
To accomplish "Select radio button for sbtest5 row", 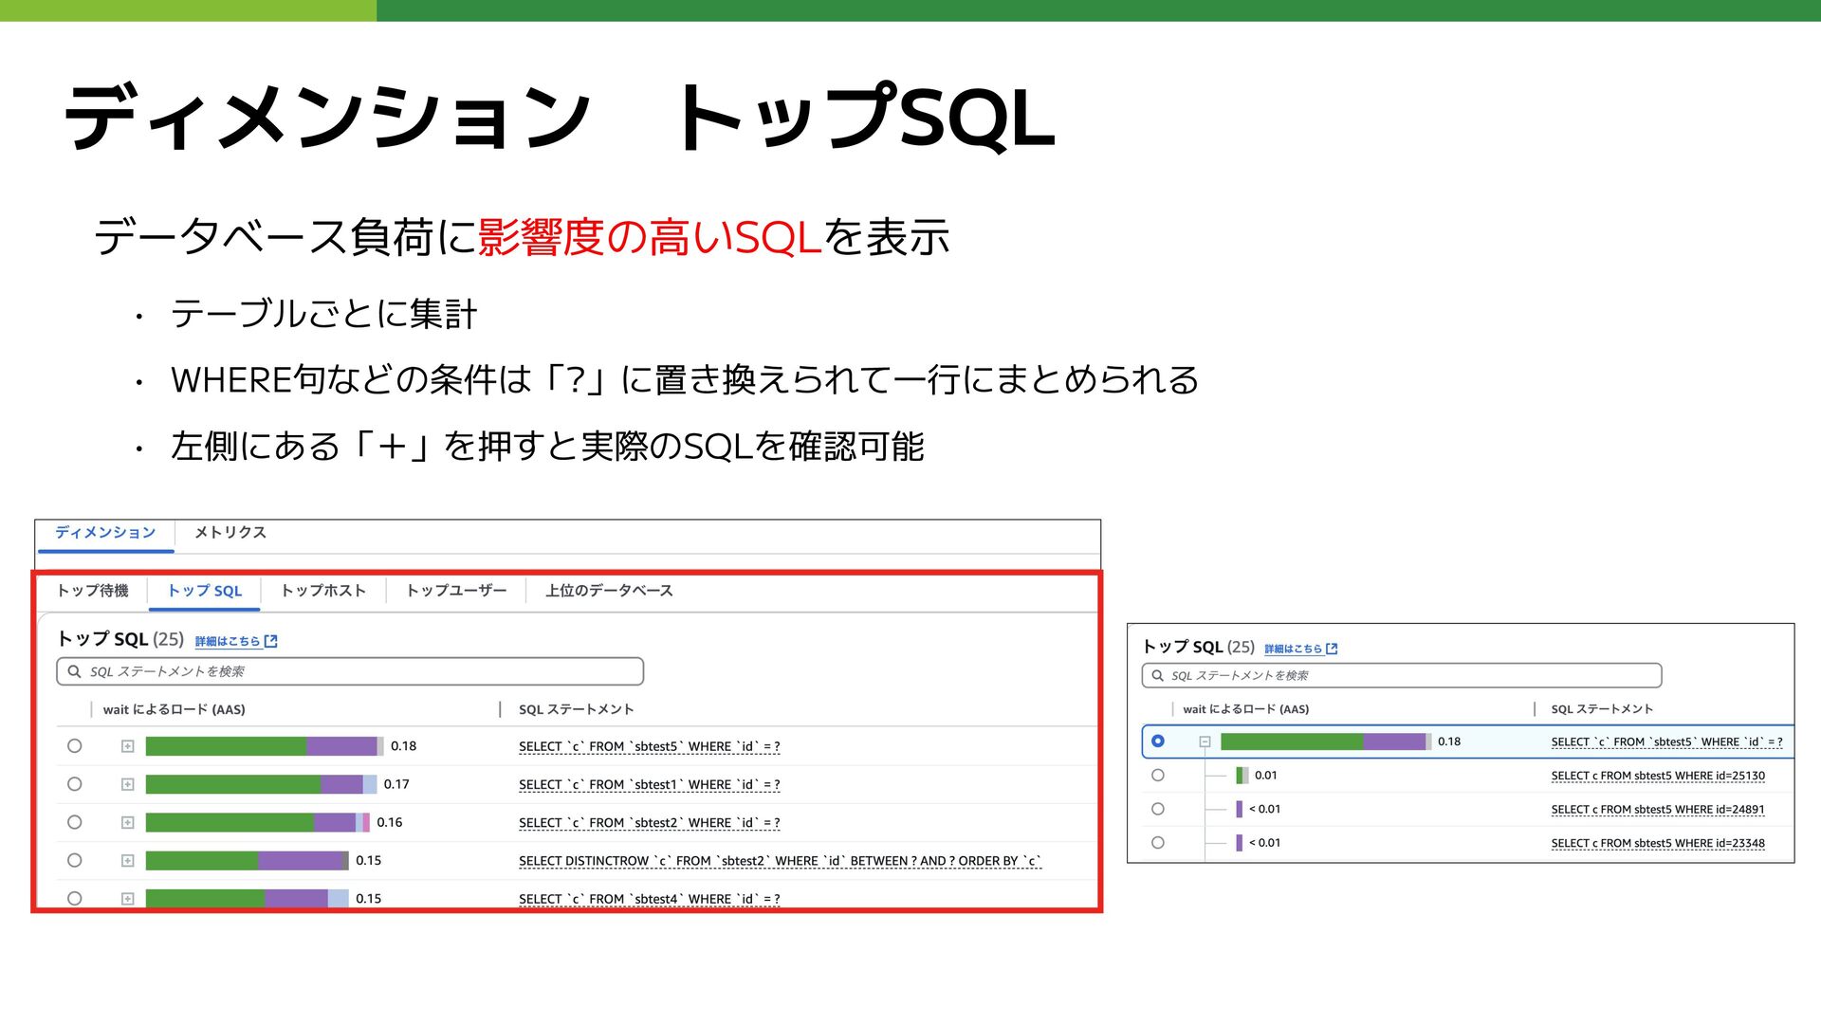I will coord(74,747).
